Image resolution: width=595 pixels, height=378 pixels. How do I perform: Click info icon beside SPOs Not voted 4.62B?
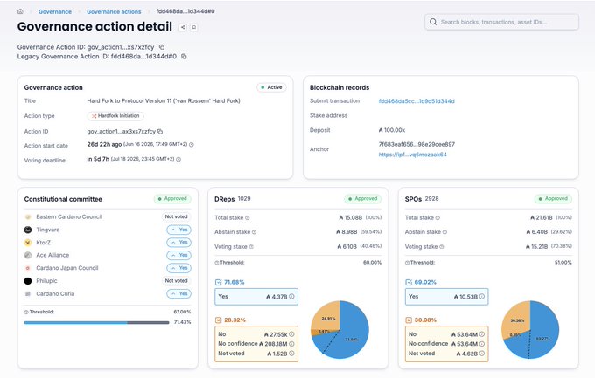(482, 354)
